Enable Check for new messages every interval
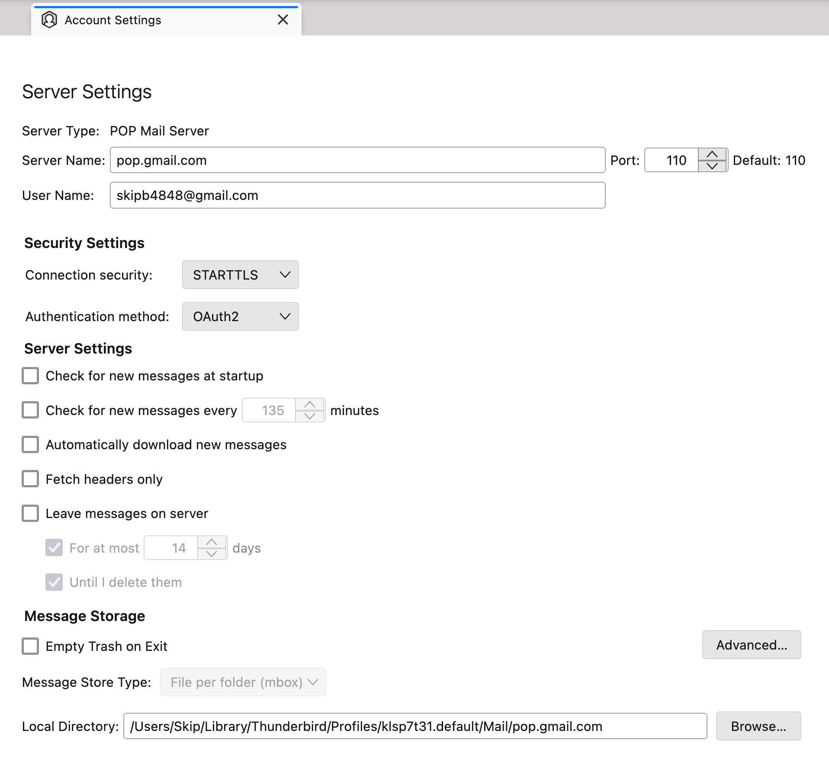 pyautogui.click(x=30, y=410)
